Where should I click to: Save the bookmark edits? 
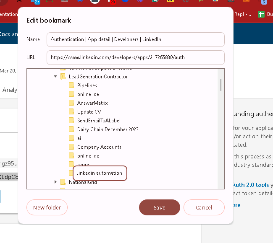point(160,207)
